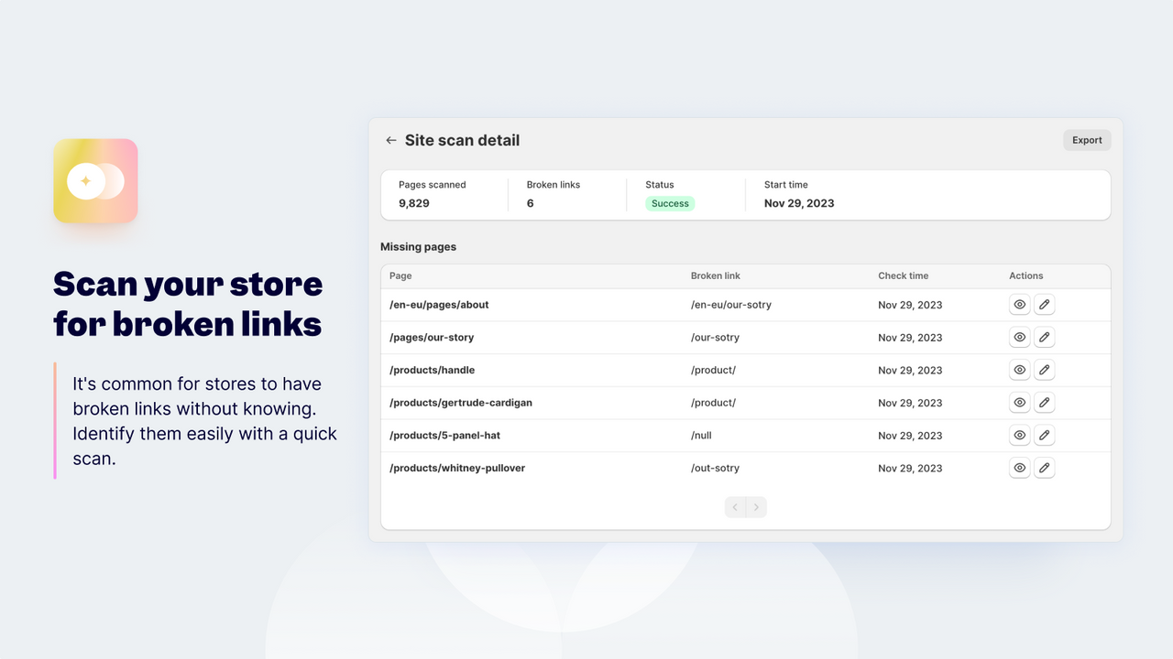The width and height of the screenshot is (1173, 659).
Task: Select the Broken links count of 6
Action: pos(530,203)
